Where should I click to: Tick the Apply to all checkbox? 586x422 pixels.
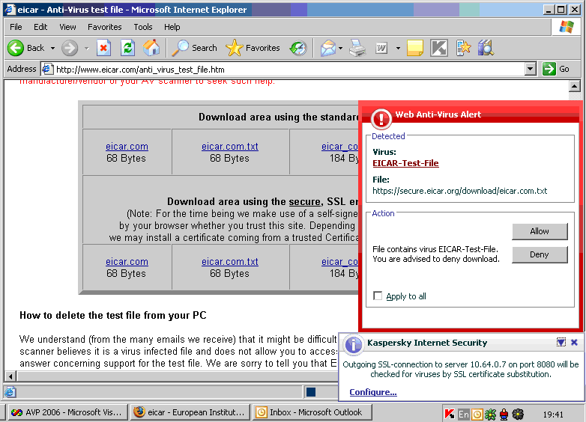378,296
